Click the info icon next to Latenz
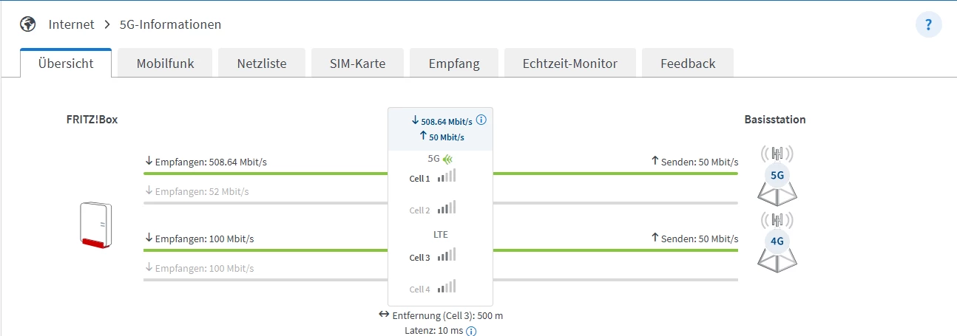This screenshot has width=957, height=336. 471,331
